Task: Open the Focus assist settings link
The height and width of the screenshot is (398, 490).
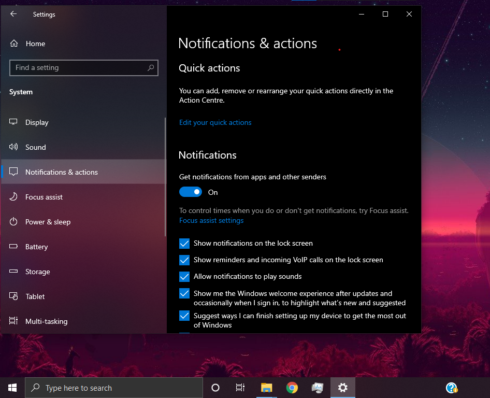Action: point(211,220)
